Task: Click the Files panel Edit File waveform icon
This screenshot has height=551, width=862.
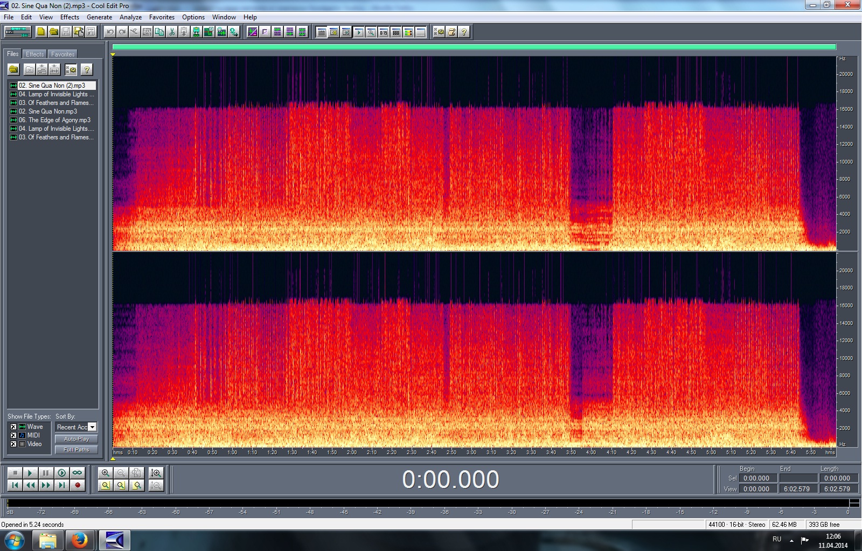Action: [x=54, y=69]
